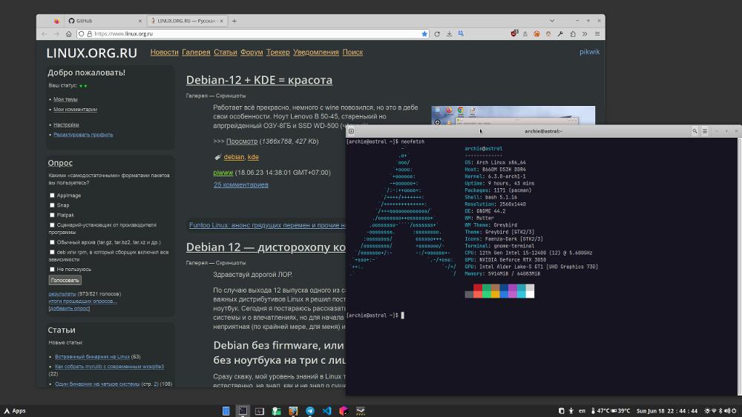The image size is (742, 417).
Task: Click the blue translate/search toolbar icon in Firefox
Action: (461, 34)
